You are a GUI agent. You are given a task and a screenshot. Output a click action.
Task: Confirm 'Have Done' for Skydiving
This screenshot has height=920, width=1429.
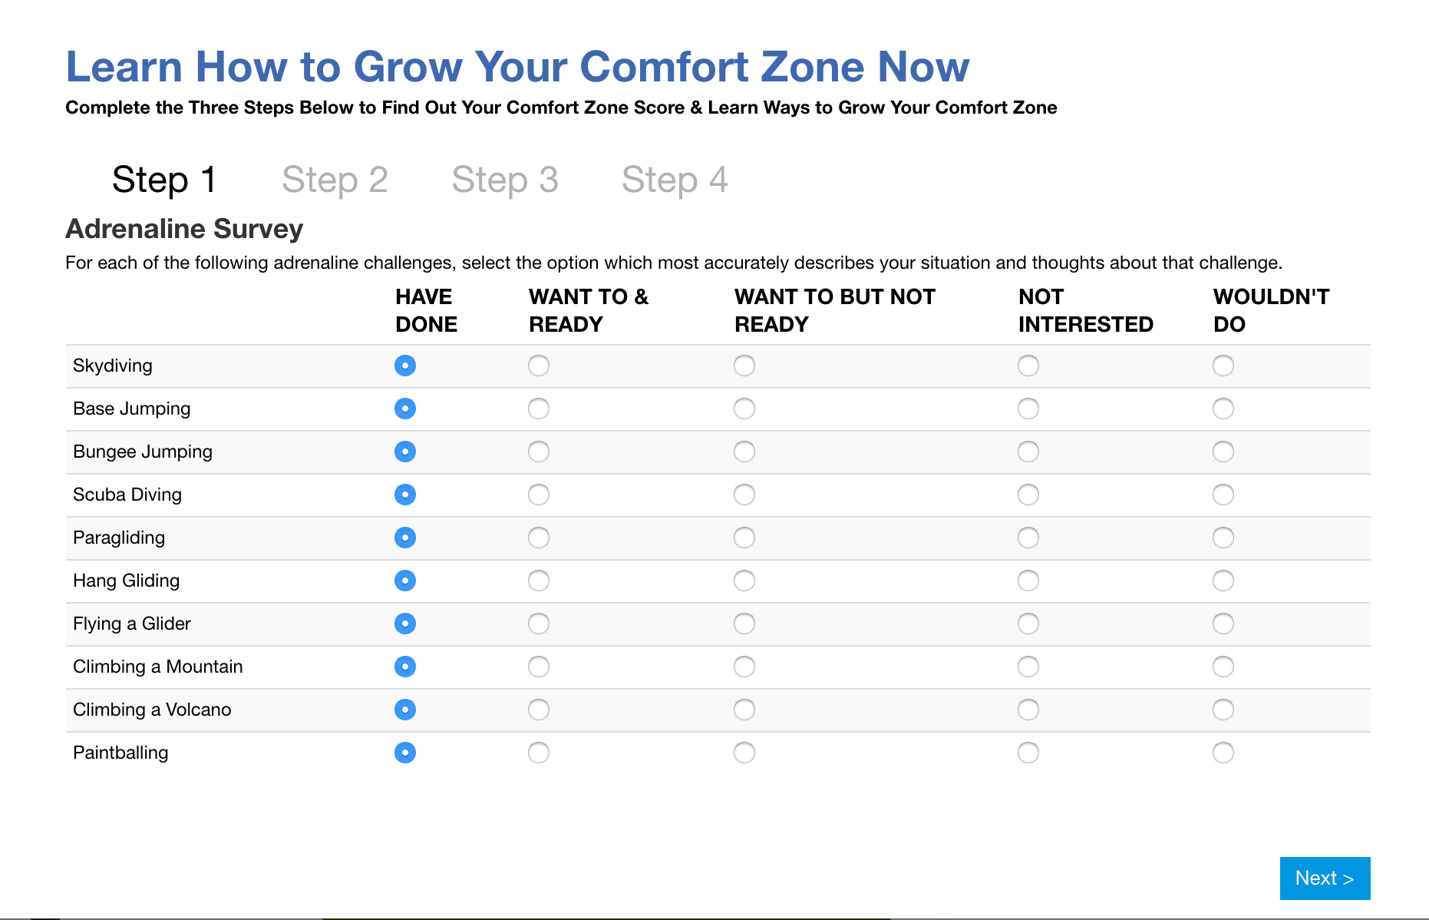pyautogui.click(x=404, y=366)
